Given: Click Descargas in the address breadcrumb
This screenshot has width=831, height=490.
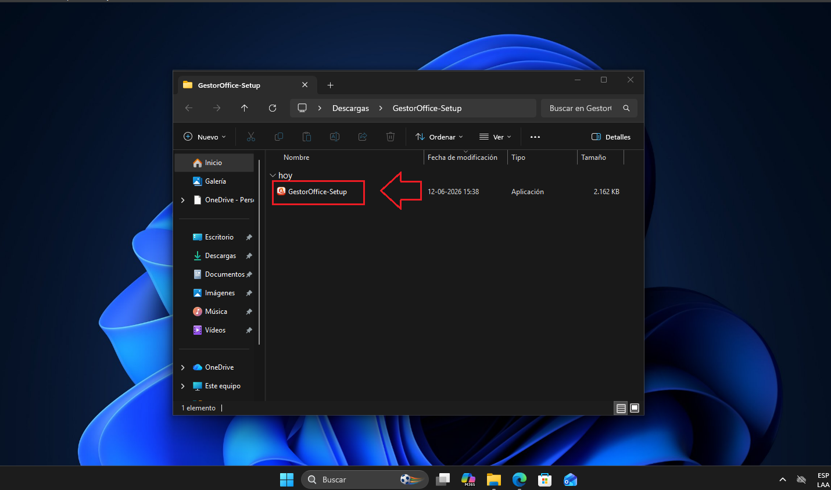Looking at the screenshot, I should click(x=350, y=108).
